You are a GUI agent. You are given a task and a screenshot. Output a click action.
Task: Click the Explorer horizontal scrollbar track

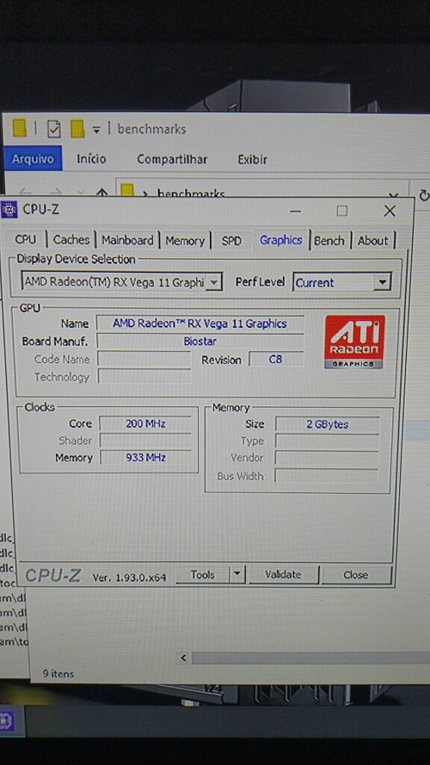coord(310,658)
